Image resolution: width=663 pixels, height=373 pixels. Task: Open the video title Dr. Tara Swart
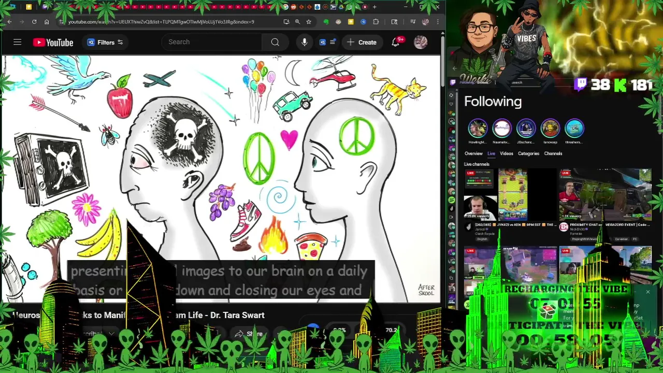pos(139,315)
